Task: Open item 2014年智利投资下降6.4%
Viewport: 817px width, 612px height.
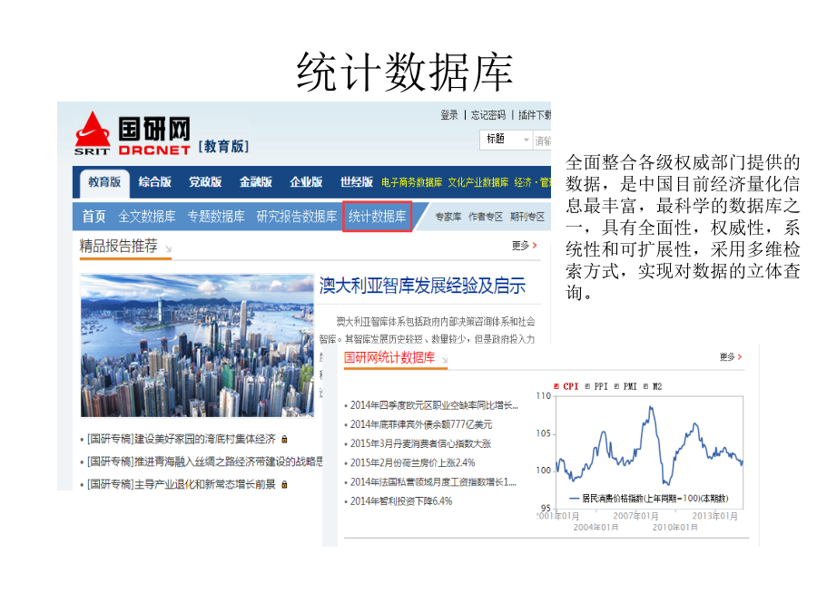Action: point(401,501)
